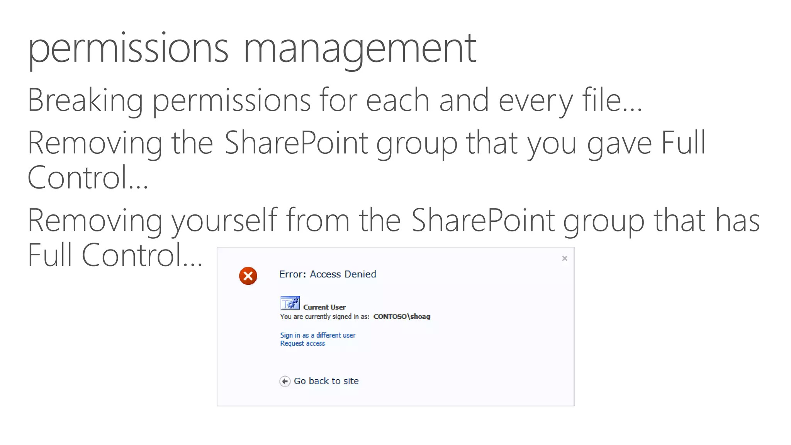Image resolution: width=791 pixels, height=445 pixels.
Task: Click the CONTOSO\shoag username
Action: [x=401, y=317]
